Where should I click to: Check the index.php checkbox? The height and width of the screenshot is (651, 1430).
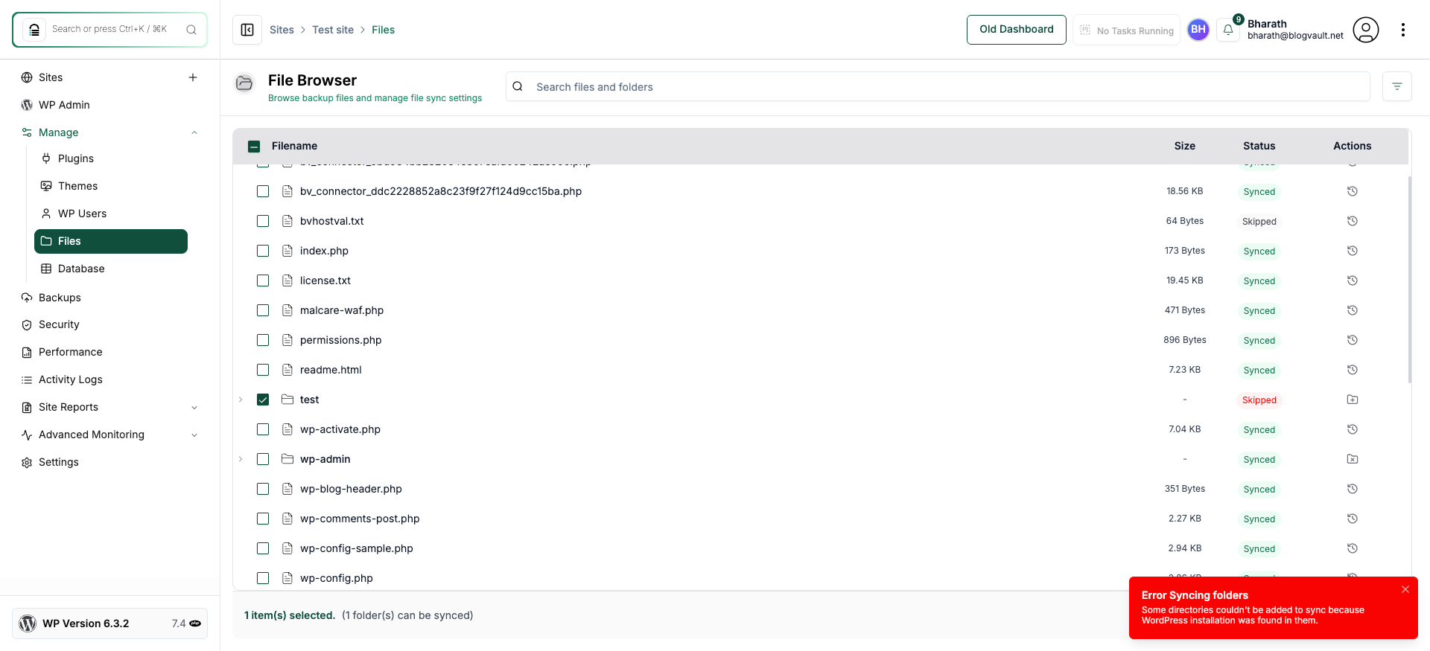(263, 251)
